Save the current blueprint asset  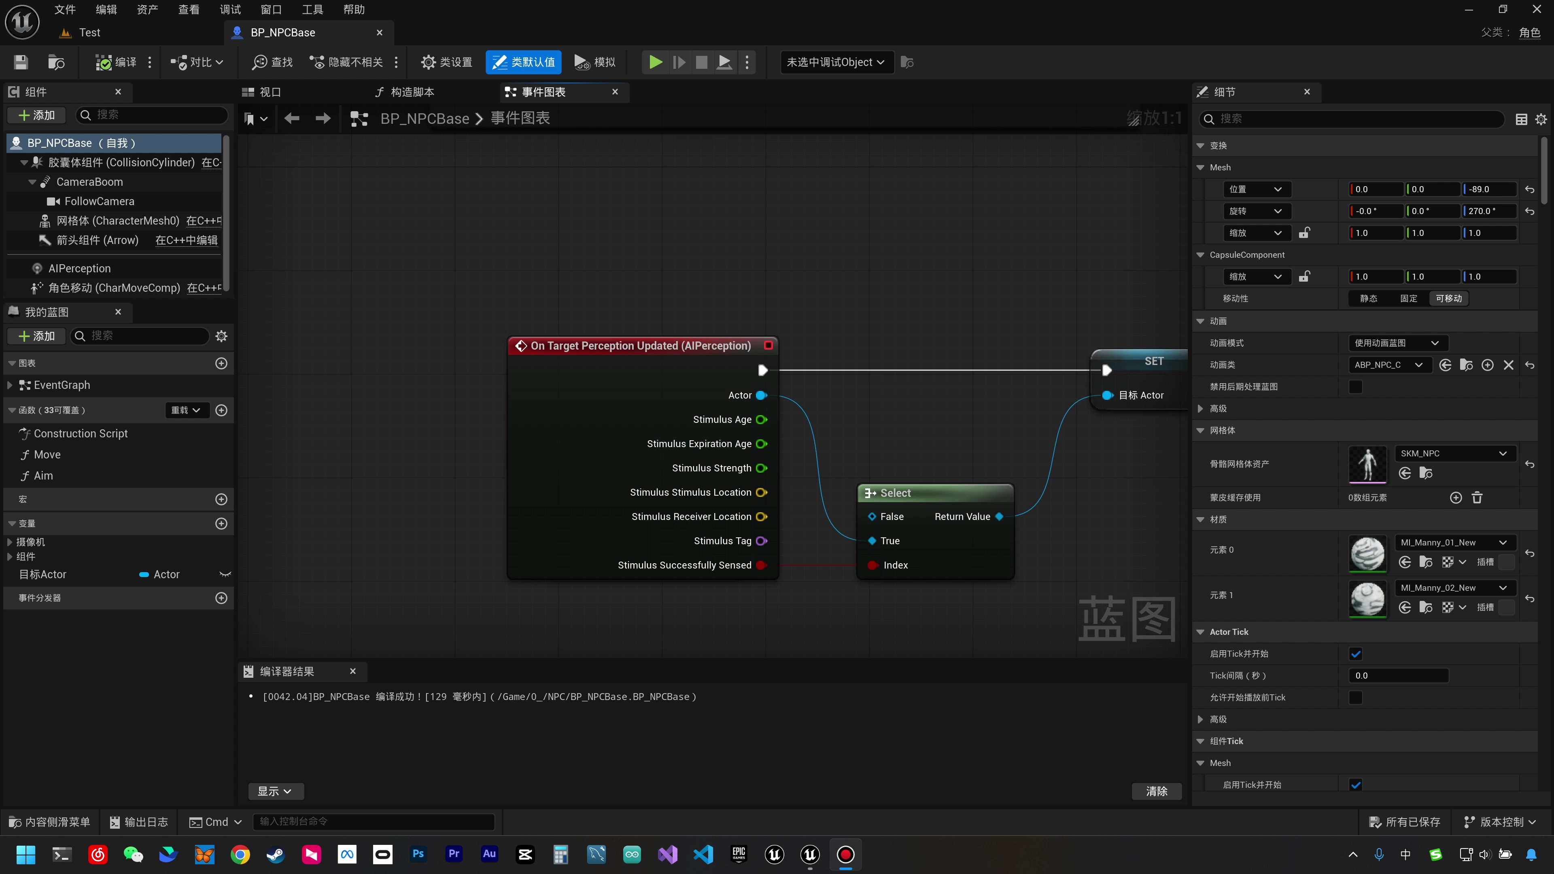tap(21, 62)
